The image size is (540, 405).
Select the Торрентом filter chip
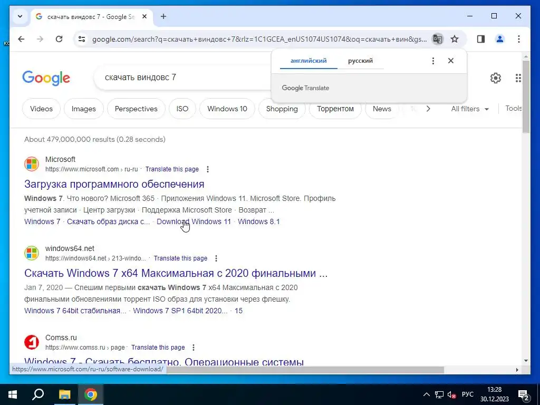335,109
